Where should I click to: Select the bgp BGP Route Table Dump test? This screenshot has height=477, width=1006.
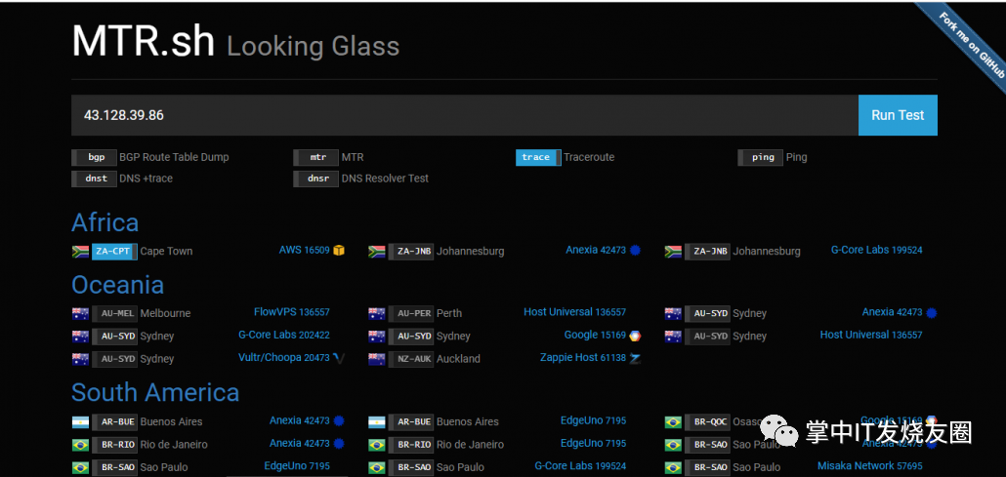click(97, 157)
